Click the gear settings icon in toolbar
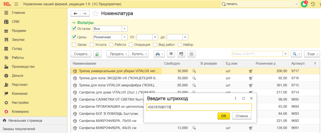This screenshot has width=321, height=133. [192, 54]
